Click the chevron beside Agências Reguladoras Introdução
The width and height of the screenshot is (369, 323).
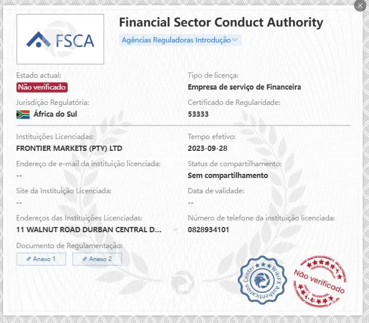coord(235,40)
